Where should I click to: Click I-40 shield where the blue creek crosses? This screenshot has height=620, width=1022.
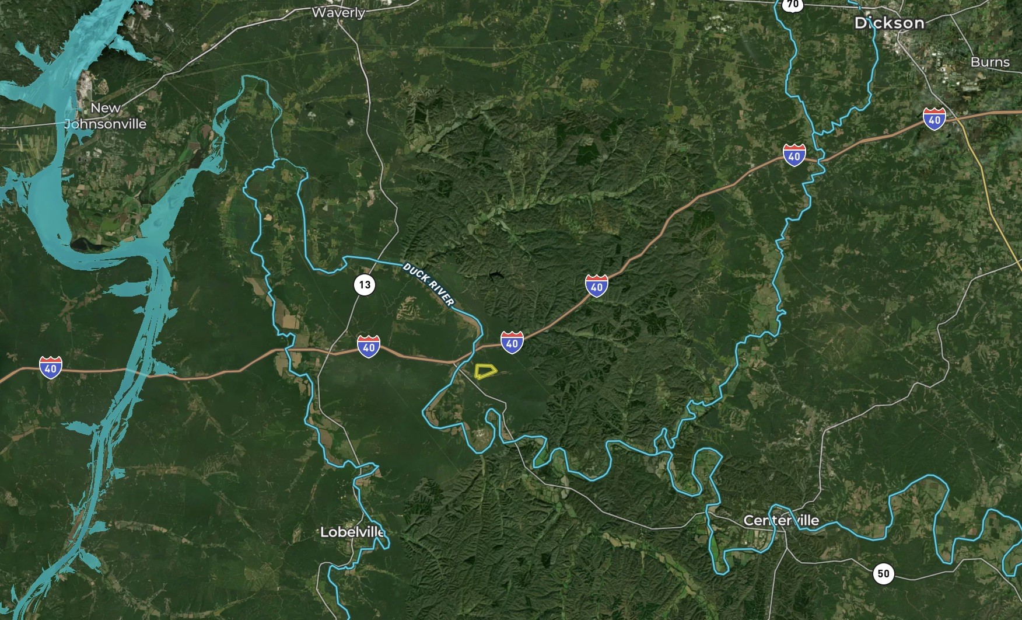[794, 155]
